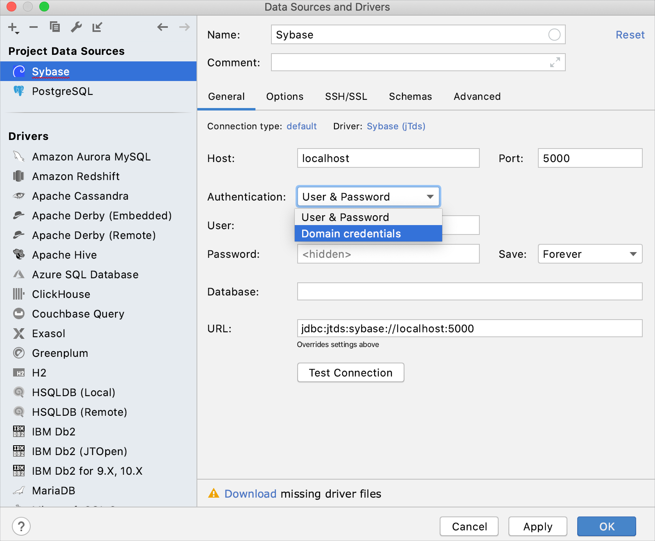Open the Authentication dropdown
Screen dimensions: 655x541
coord(368,197)
